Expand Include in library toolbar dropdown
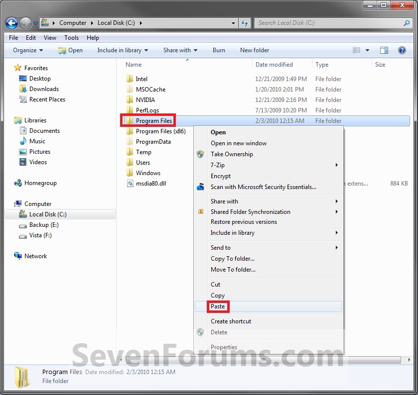Viewport: 418px width, 395px height. 123,50
